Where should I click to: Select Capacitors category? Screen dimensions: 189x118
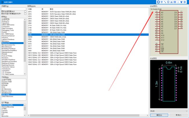click(x=5, y=23)
